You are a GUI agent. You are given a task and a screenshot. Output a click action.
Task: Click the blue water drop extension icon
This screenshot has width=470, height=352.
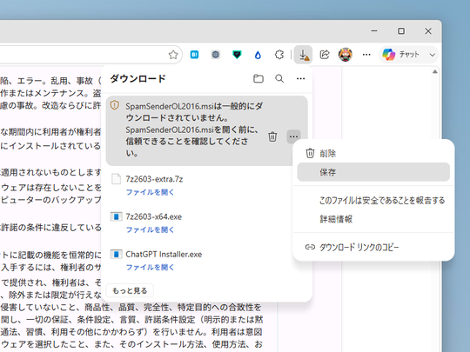point(258,55)
